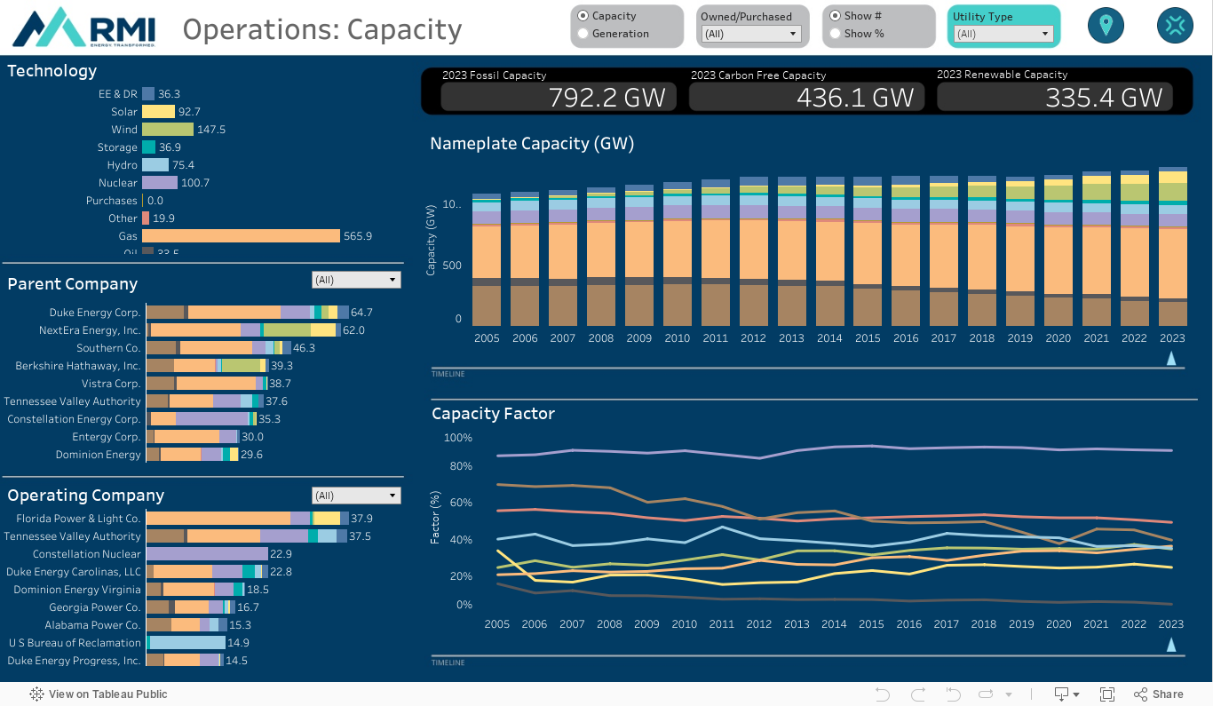Enter full screen with the frame icon

pyautogui.click(x=1107, y=694)
